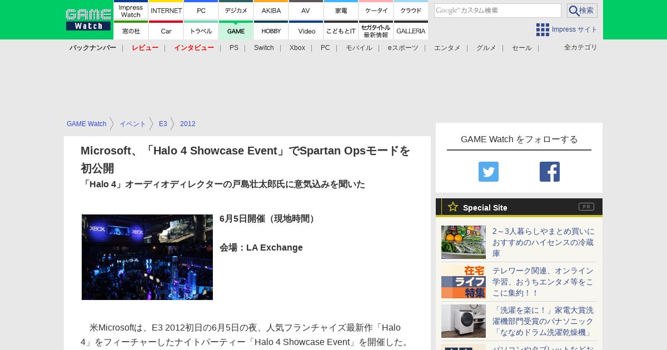Screen dimensions: 667x350
Task: Open テレワーク関連 article link
Action: (544, 282)
